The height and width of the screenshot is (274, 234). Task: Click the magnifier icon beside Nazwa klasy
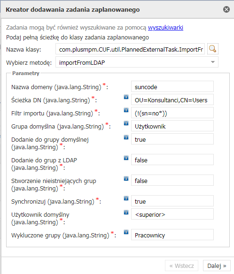pyautogui.click(x=213, y=49)
